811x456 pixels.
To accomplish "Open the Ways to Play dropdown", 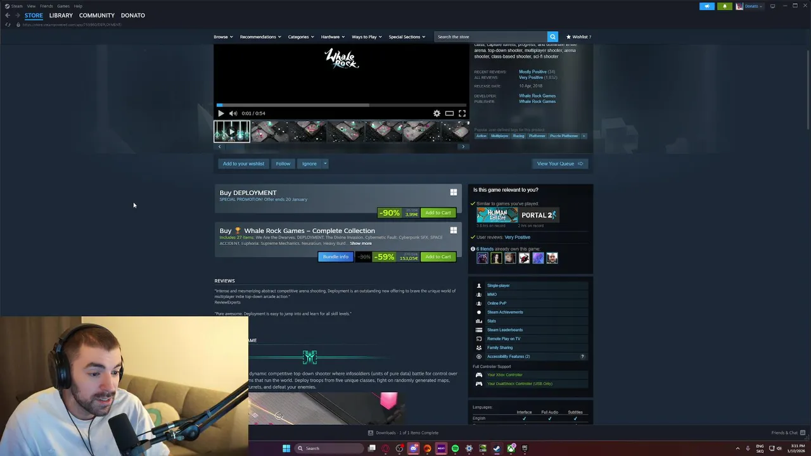I will click(x=367, y=37).
